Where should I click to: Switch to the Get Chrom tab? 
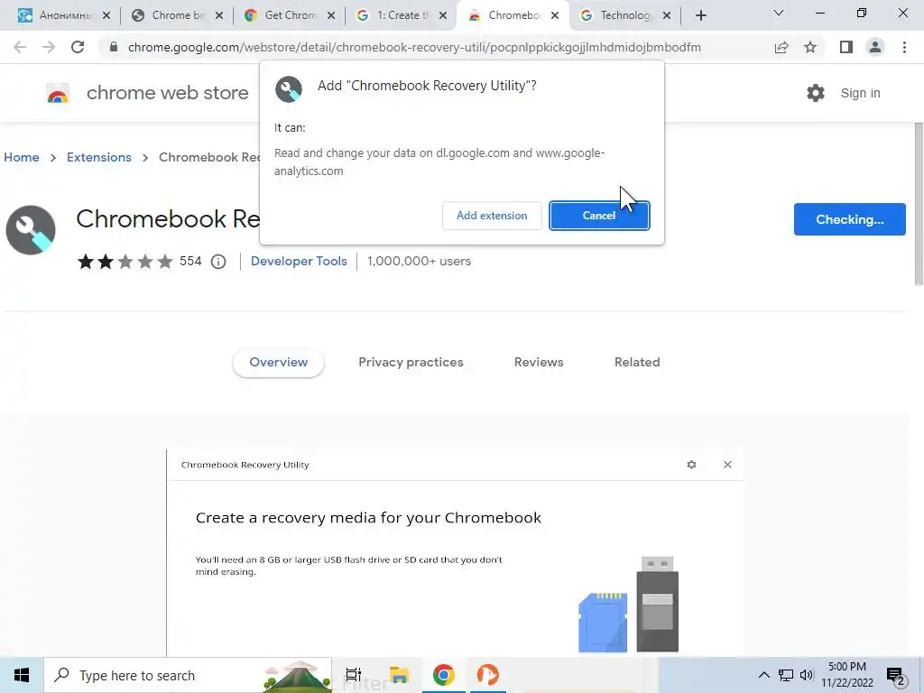click(290, 15)
